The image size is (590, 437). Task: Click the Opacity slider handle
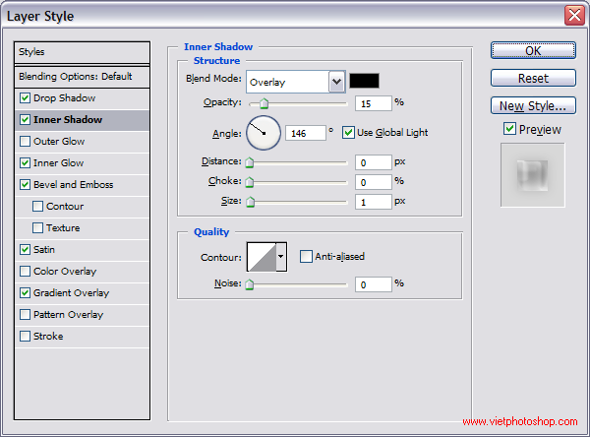point(264,102)
